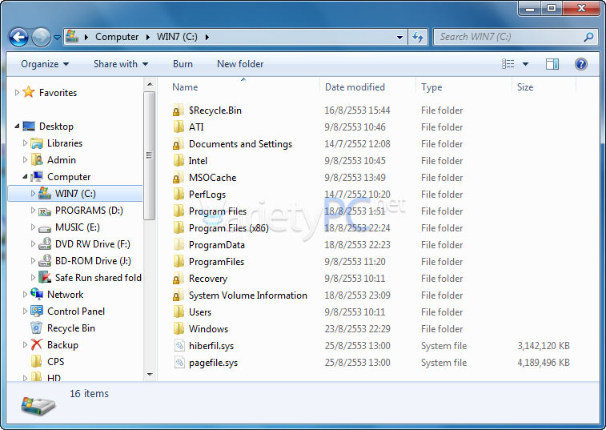Open the recent pages dropdown arrow

(x=57, y=38)
